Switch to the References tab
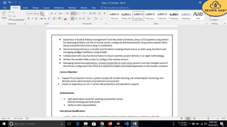 [x=59, y=8]
